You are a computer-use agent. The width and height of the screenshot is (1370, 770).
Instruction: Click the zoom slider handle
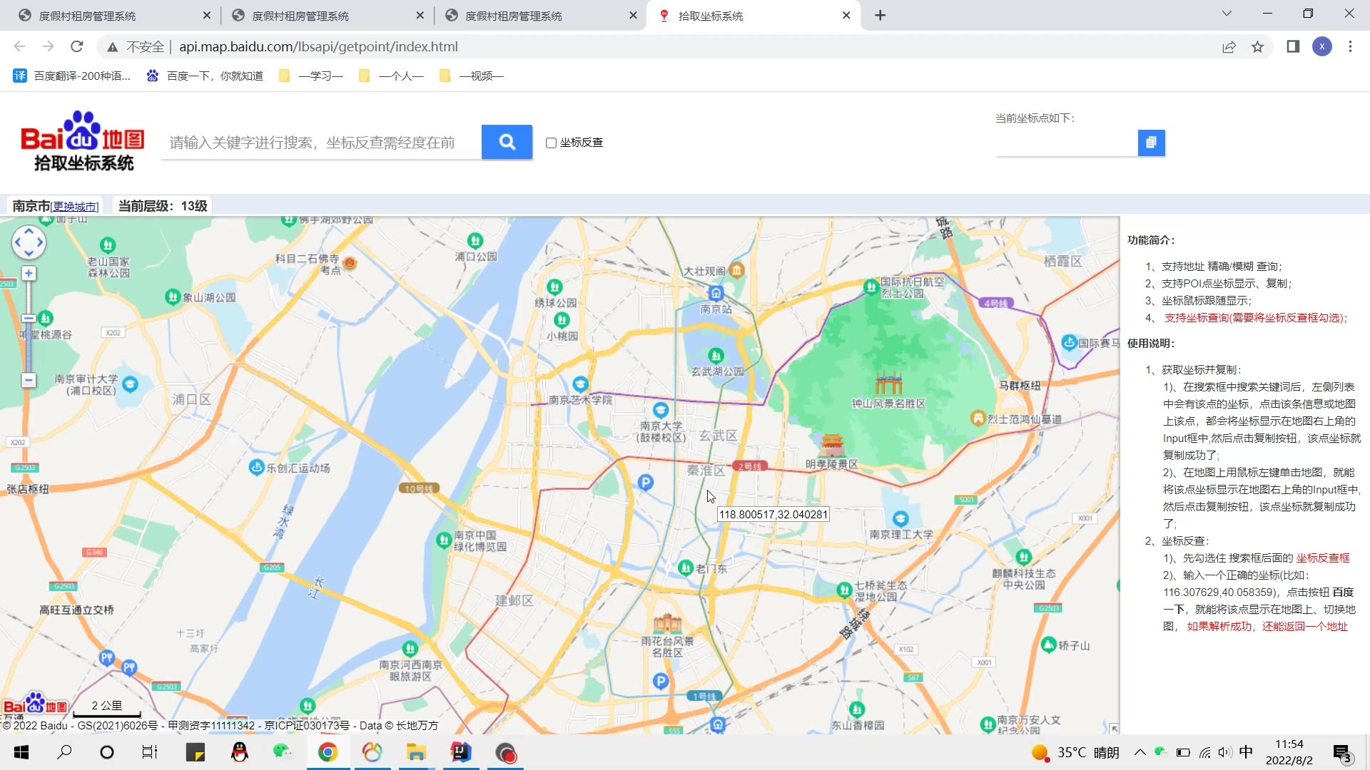pos(29,318)
